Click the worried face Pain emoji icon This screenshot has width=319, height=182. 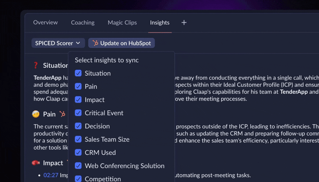coord(35,114)
